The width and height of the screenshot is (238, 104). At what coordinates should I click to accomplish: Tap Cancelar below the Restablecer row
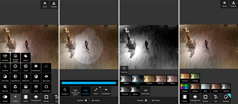tap(82, 100)
